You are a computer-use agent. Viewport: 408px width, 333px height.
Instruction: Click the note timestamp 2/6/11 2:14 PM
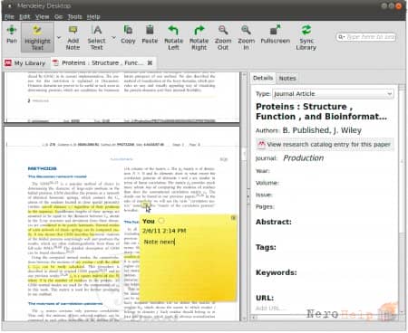[164, 231]
